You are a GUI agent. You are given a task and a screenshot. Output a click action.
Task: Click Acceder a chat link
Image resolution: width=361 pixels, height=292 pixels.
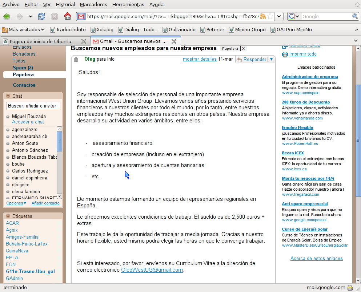[x=28, y=122]
